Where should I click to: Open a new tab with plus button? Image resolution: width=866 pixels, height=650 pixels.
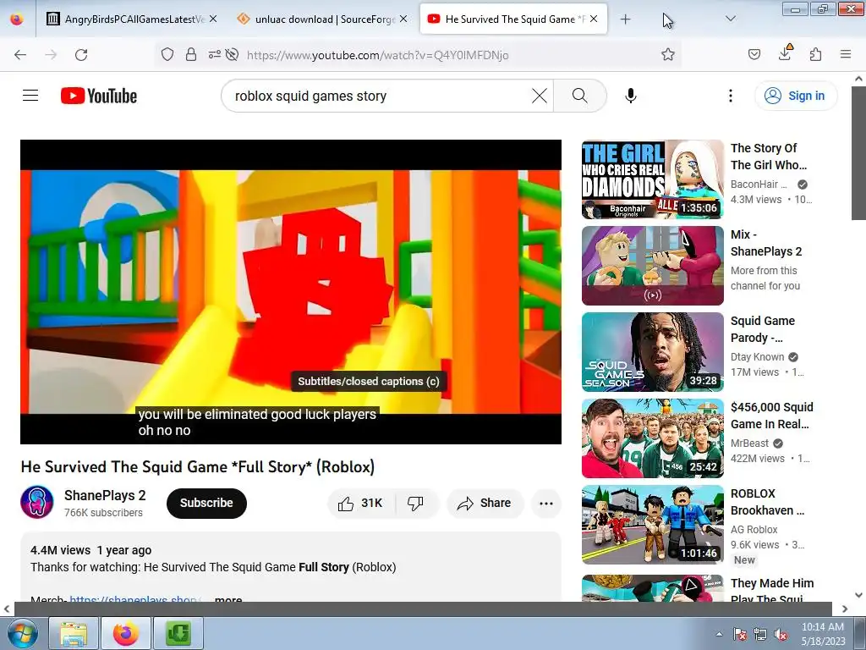(625, 19)
